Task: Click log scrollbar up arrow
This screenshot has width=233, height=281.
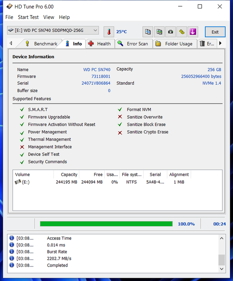Action: click(221, 238)
